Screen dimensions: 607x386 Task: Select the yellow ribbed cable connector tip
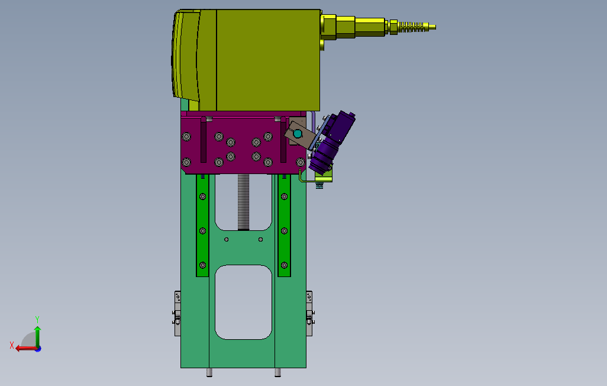tap(417, 27)
